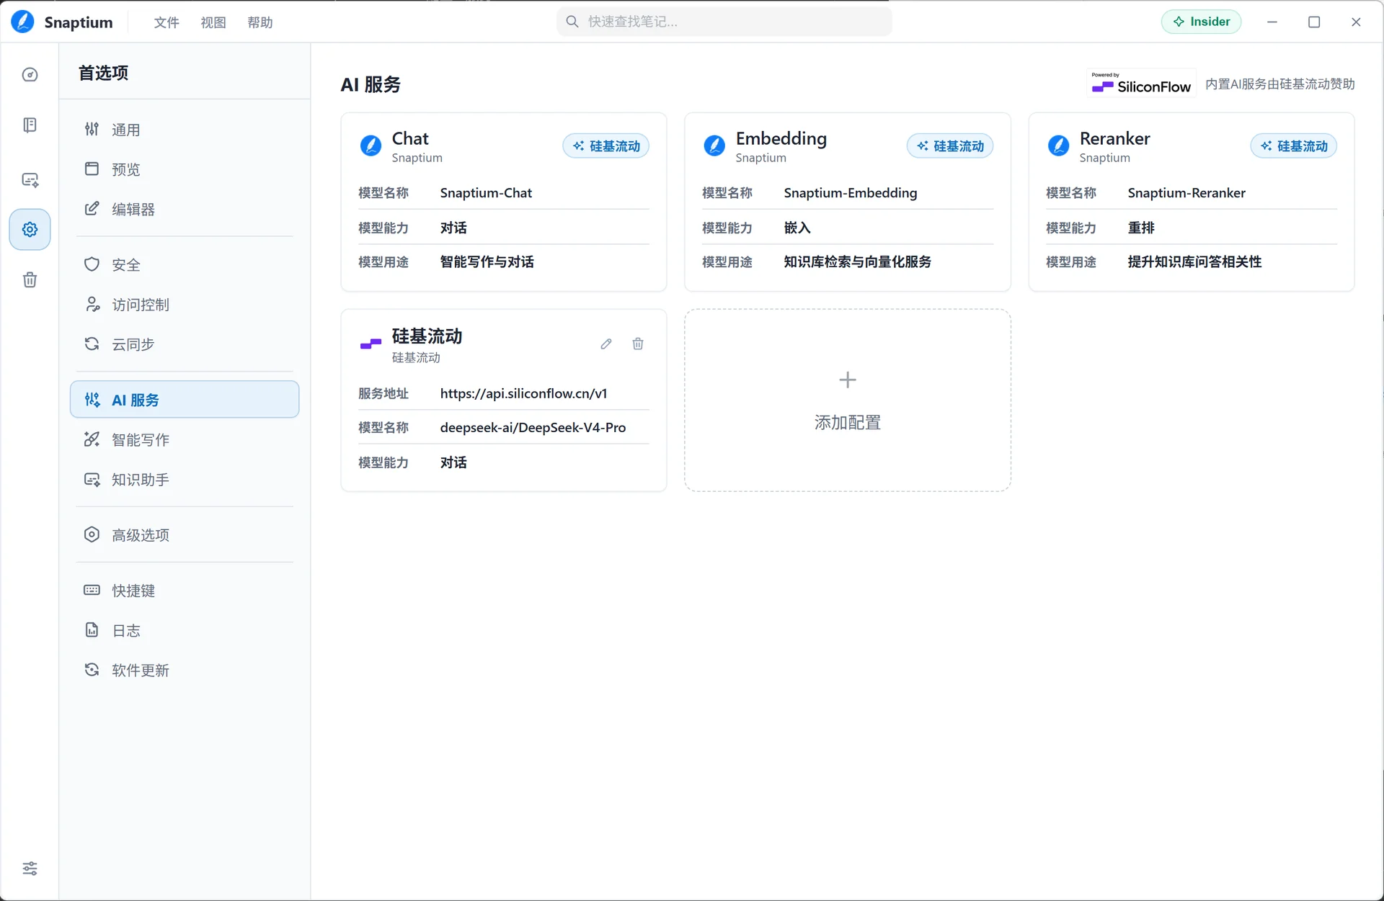
Task: Click the Embedding card Snaptium icon
Action: pos(714,145)
